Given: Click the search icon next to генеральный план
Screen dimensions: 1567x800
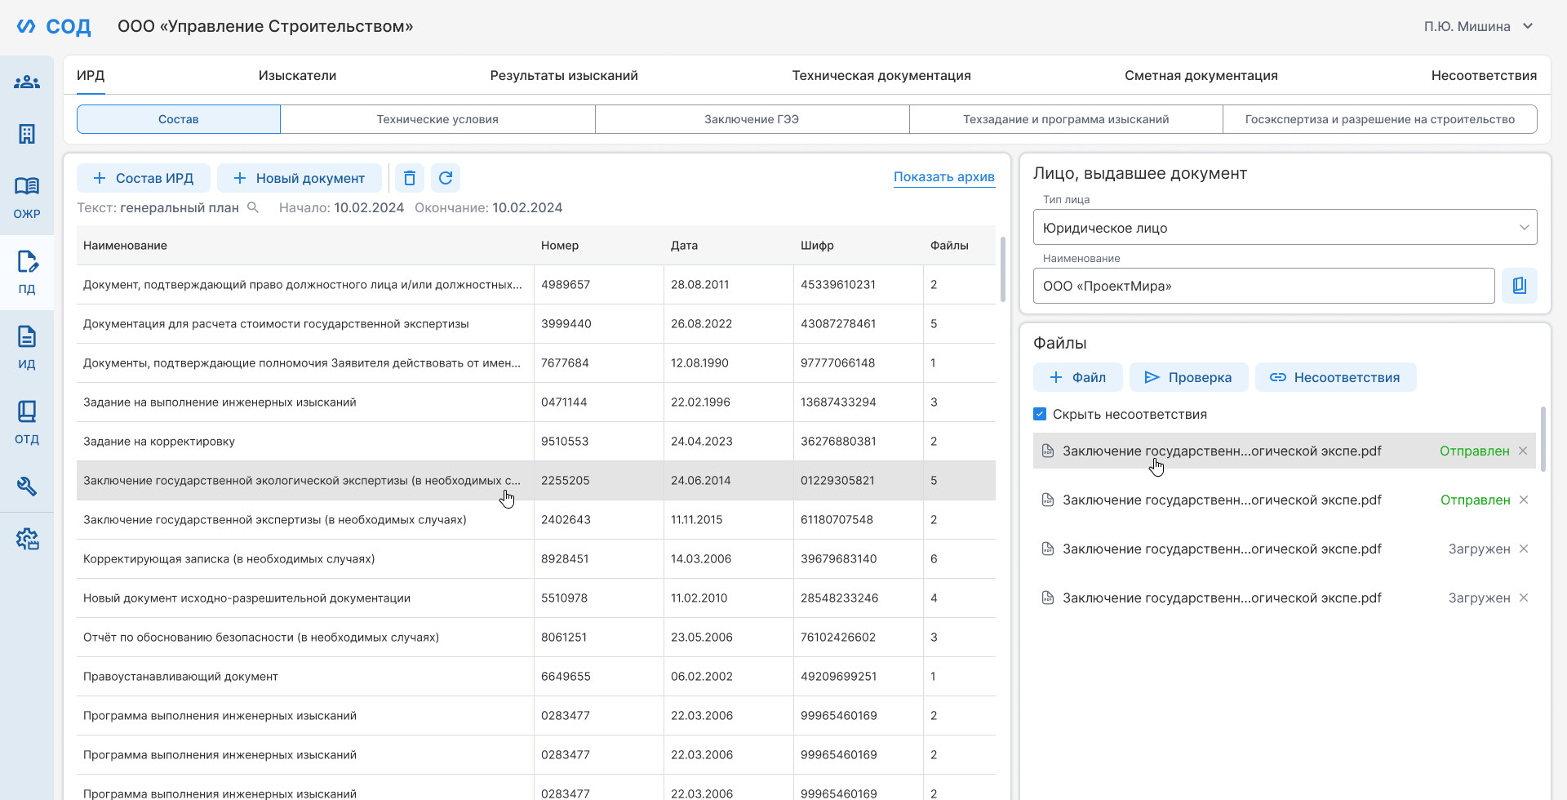Looking at the screenshot, I should pos(253,207).
